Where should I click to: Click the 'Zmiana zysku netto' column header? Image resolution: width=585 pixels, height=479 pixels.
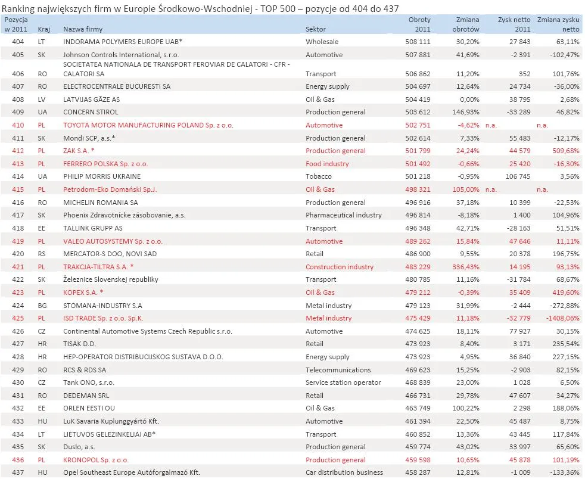(x=557, y=24)
